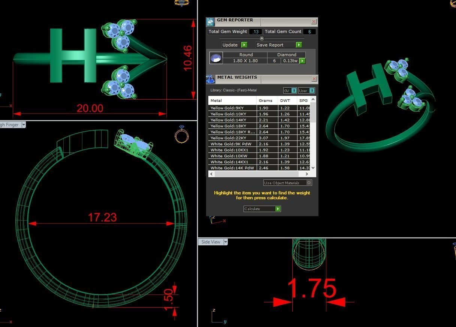Click the green arrow next to Update
Viewport: 456px width, 327px height.
244,45
